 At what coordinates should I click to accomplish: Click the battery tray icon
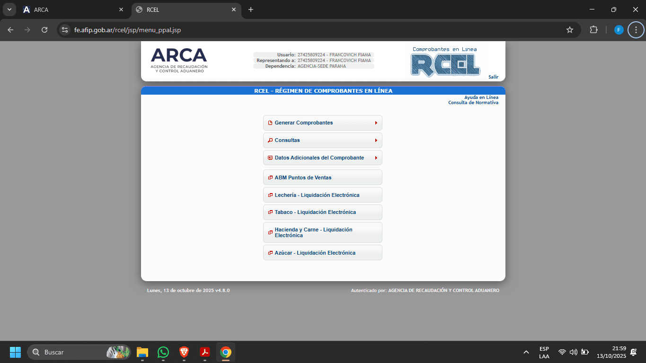(x=585, y=352)
